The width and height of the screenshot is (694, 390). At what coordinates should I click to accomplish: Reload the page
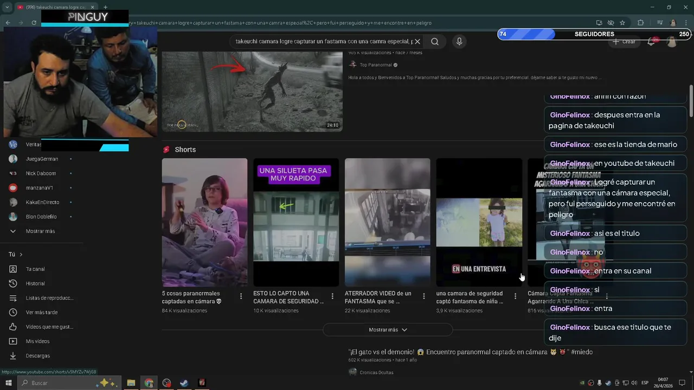click(x=34, y=23)
